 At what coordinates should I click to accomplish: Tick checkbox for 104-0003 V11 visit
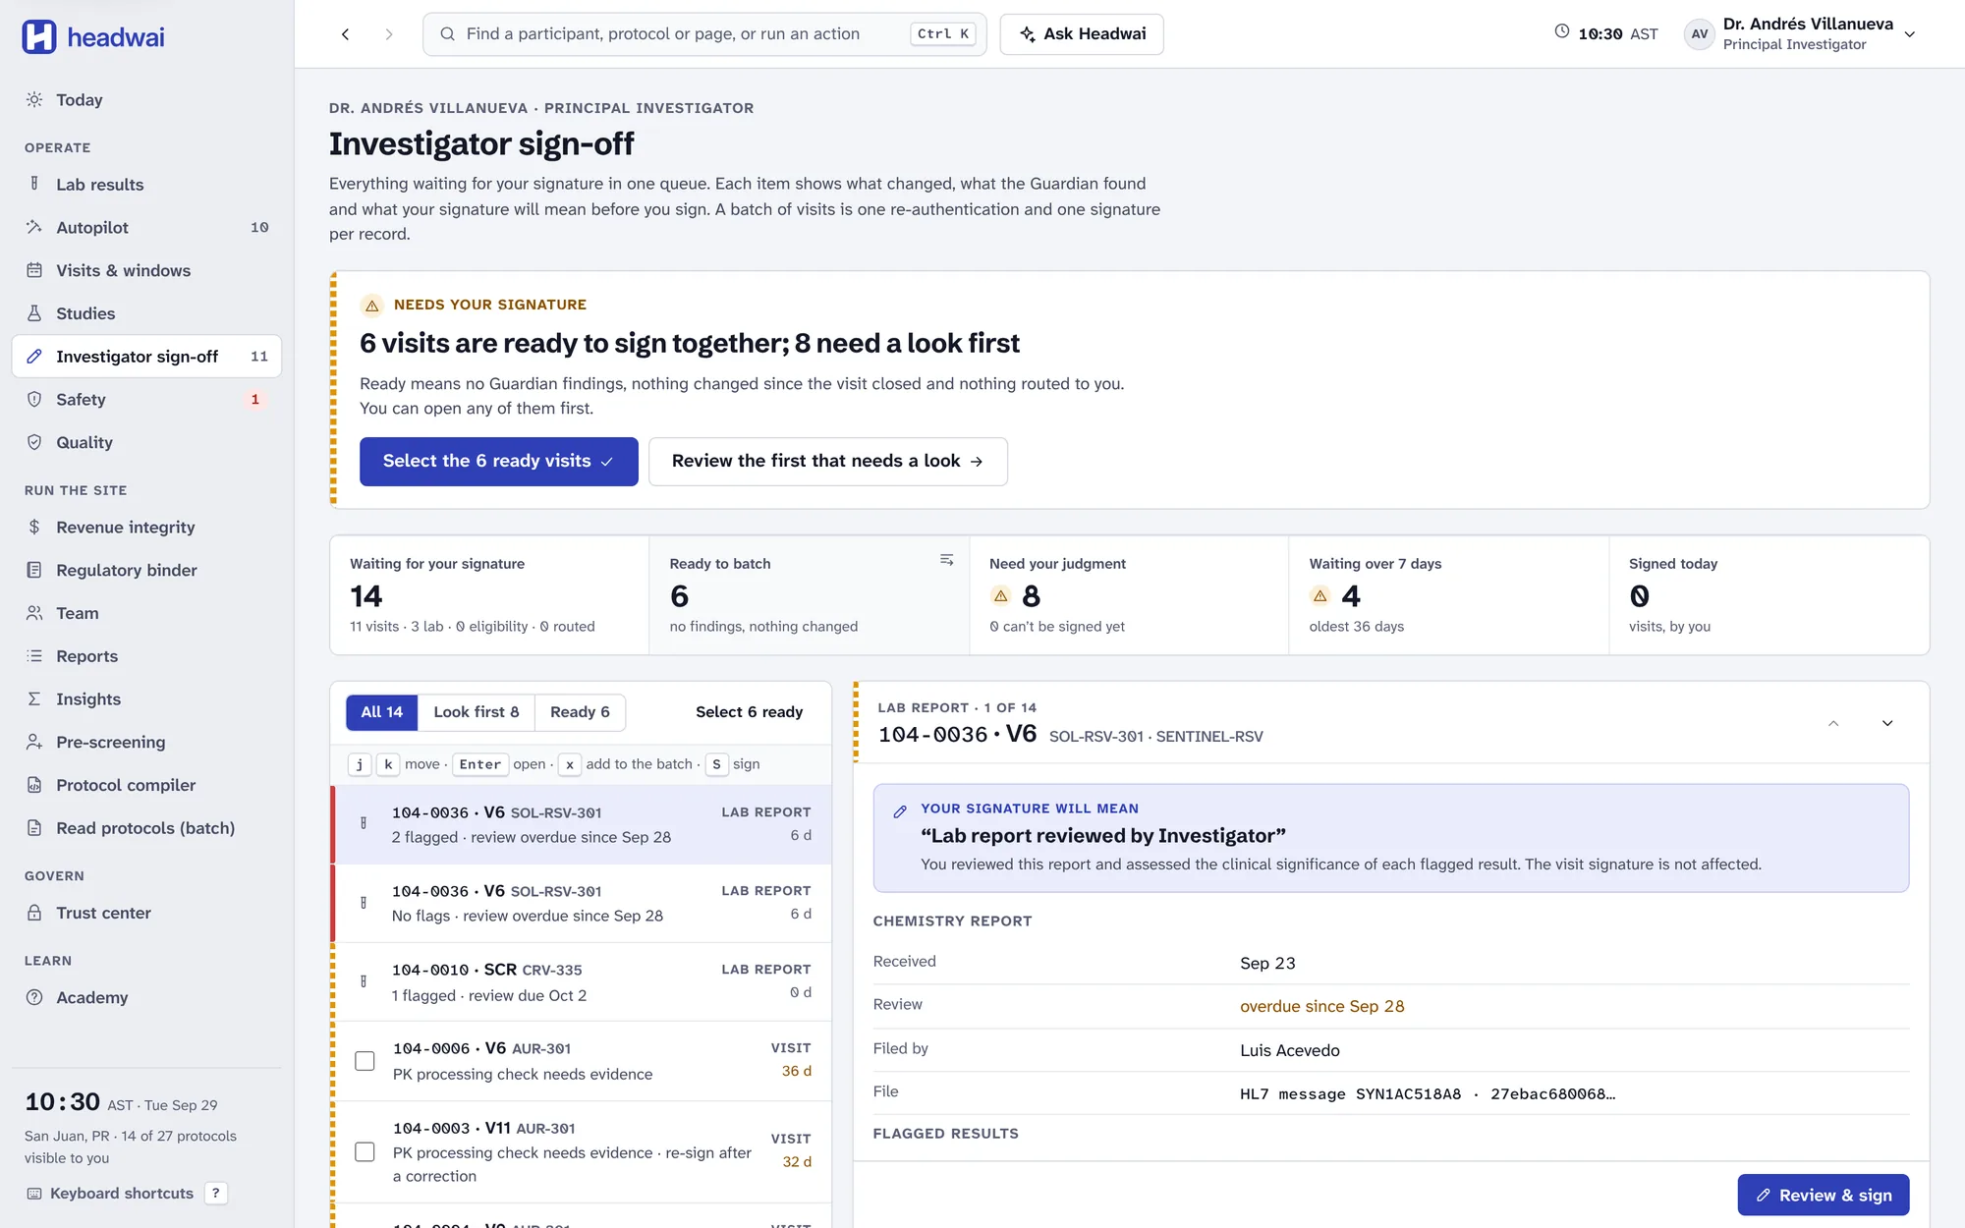tap(365, 1151)
